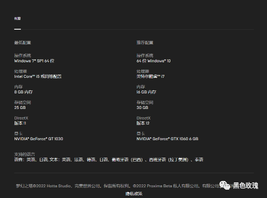Click the Windows 7 SP1 64-bit text

pos(34,61)
